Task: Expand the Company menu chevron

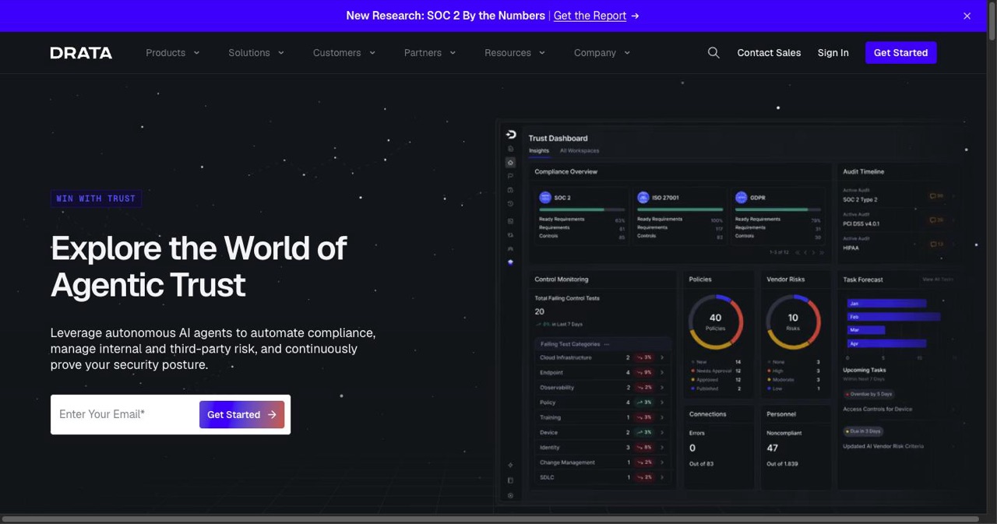Action: pyautogui.click(x=627, y=53)
